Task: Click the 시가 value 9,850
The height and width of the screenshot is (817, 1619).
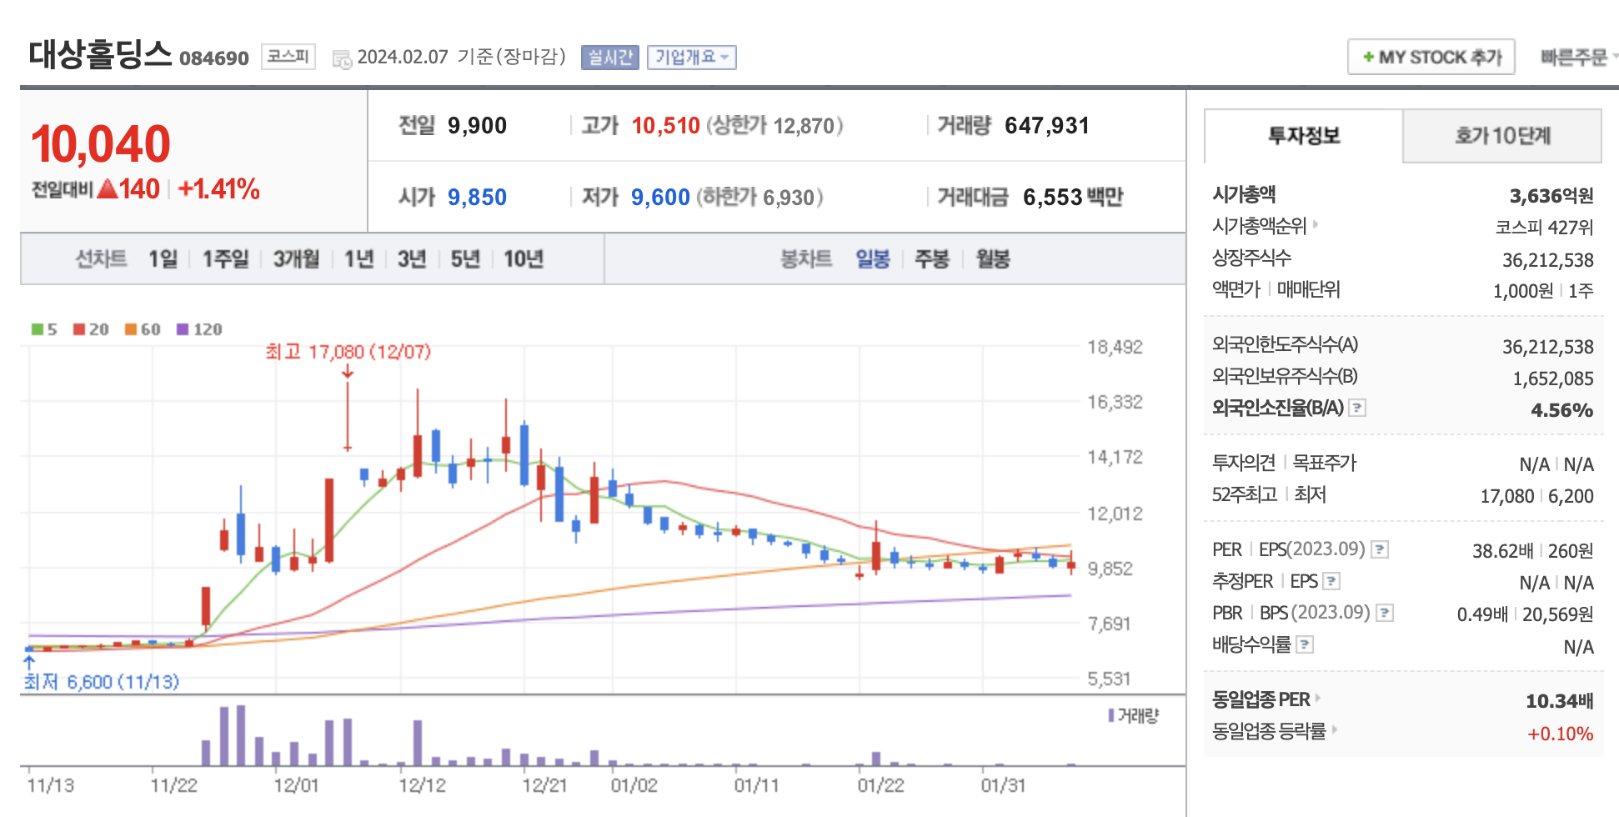Action: 477,198
